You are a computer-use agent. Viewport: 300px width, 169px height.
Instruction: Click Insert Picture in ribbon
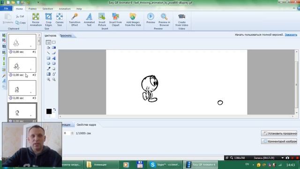tap(102, 20)
